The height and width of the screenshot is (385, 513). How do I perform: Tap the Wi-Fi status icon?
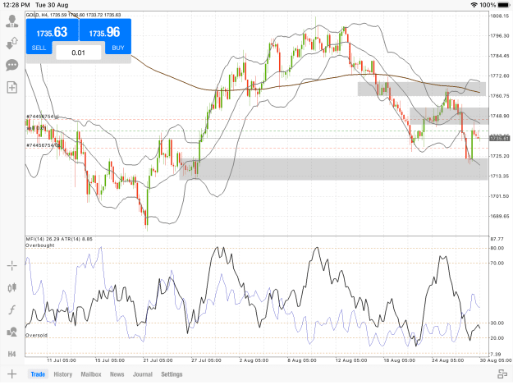click(474, 5)
